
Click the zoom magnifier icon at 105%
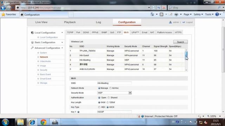pos(208,116)
